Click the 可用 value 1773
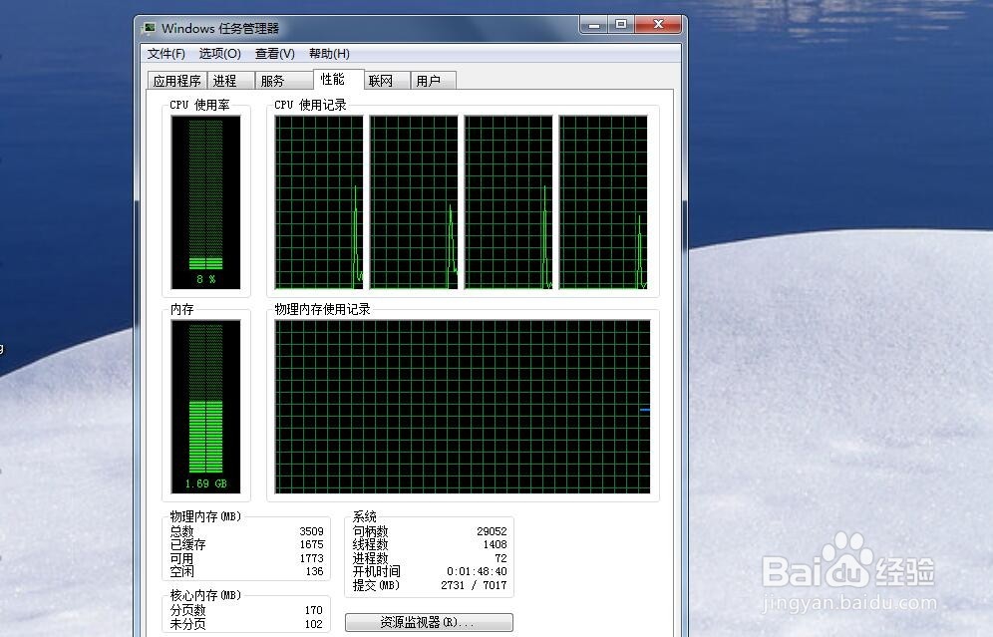Screen dimensions: 993x637 (x=311, y=558)
